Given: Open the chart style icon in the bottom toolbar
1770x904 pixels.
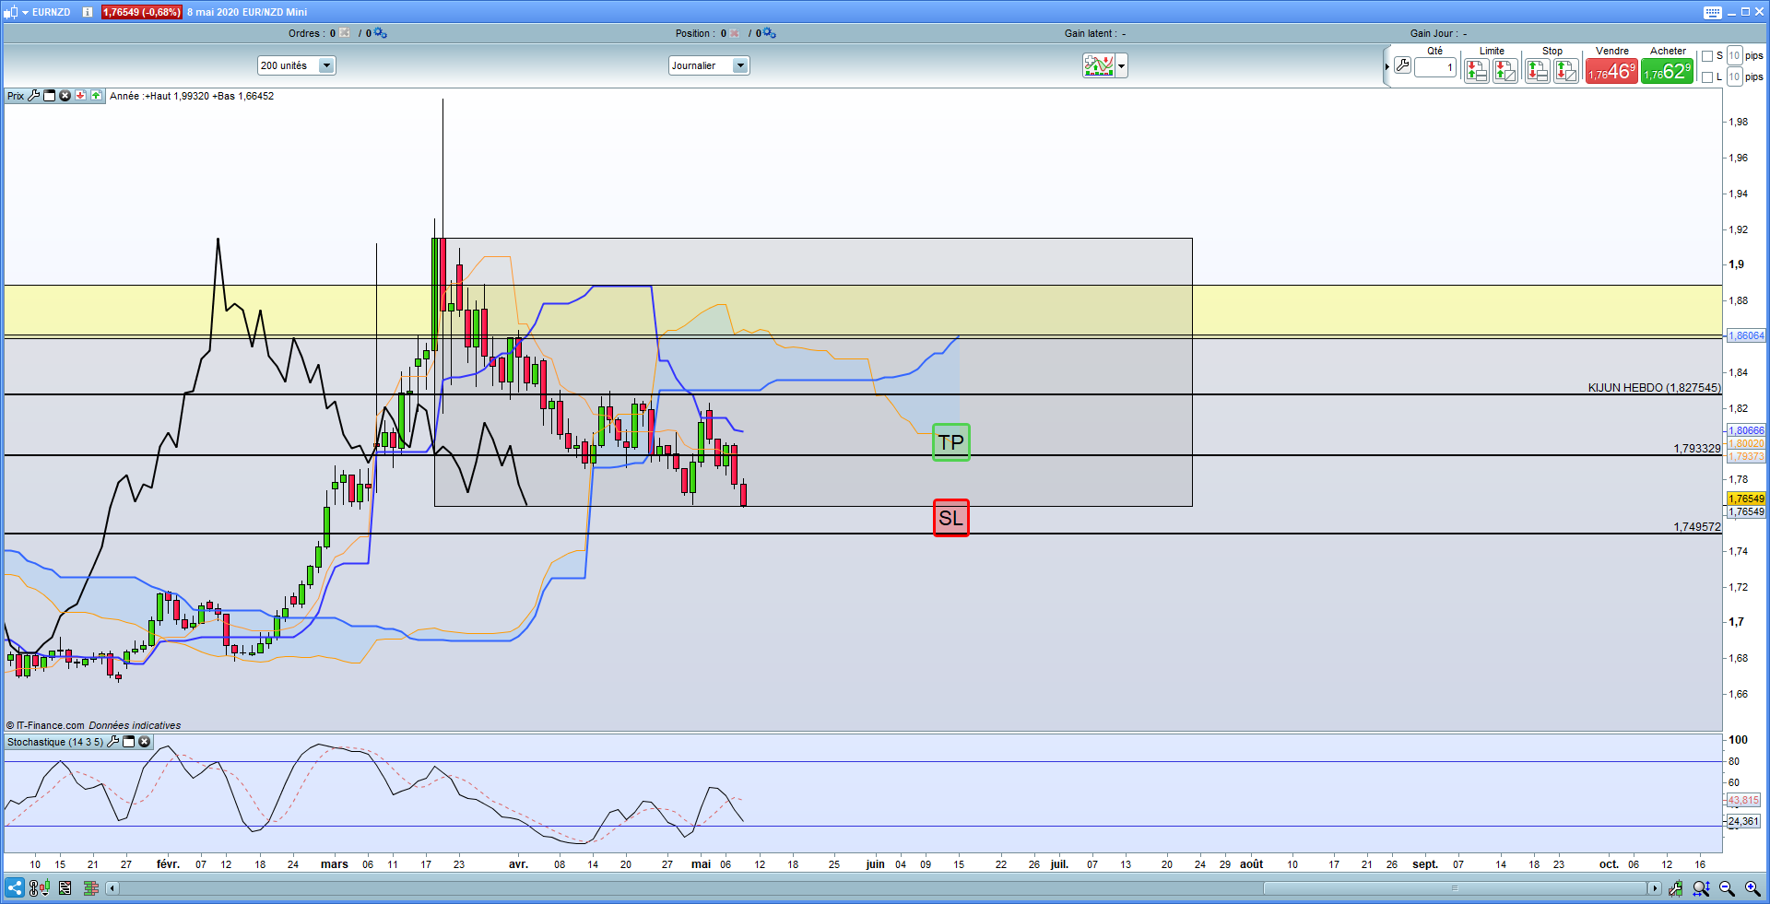Looking at the screenshot, I should pyautogui.click(x=39, y=888).
